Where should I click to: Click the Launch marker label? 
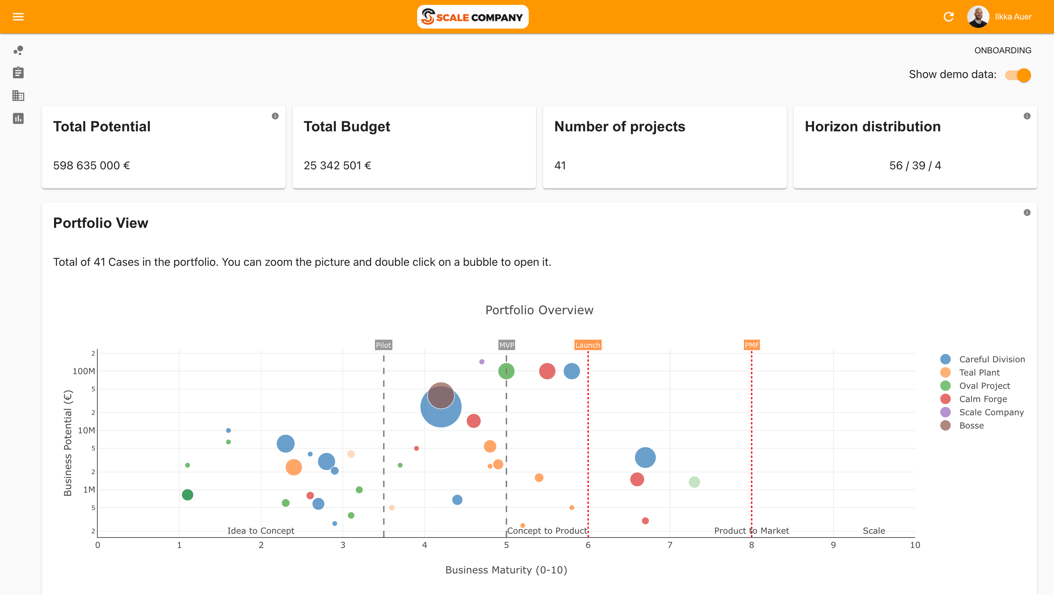pos(588,345)
